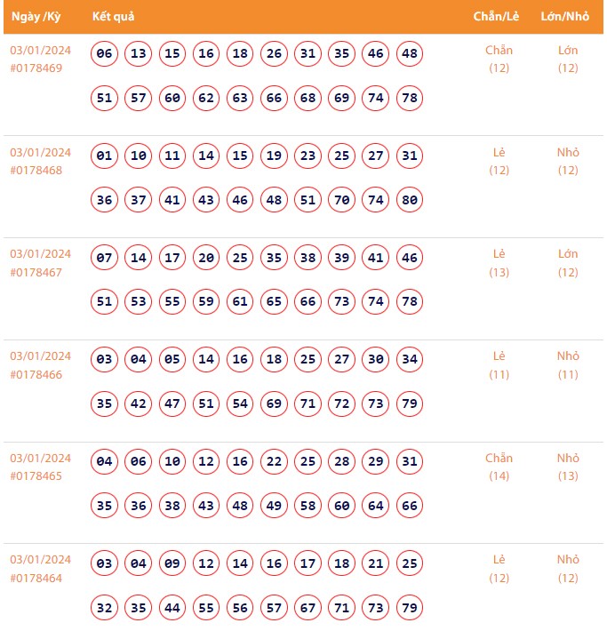
Task: Select ball 44 in draw #0178464
Action: [x=172, y=608]
